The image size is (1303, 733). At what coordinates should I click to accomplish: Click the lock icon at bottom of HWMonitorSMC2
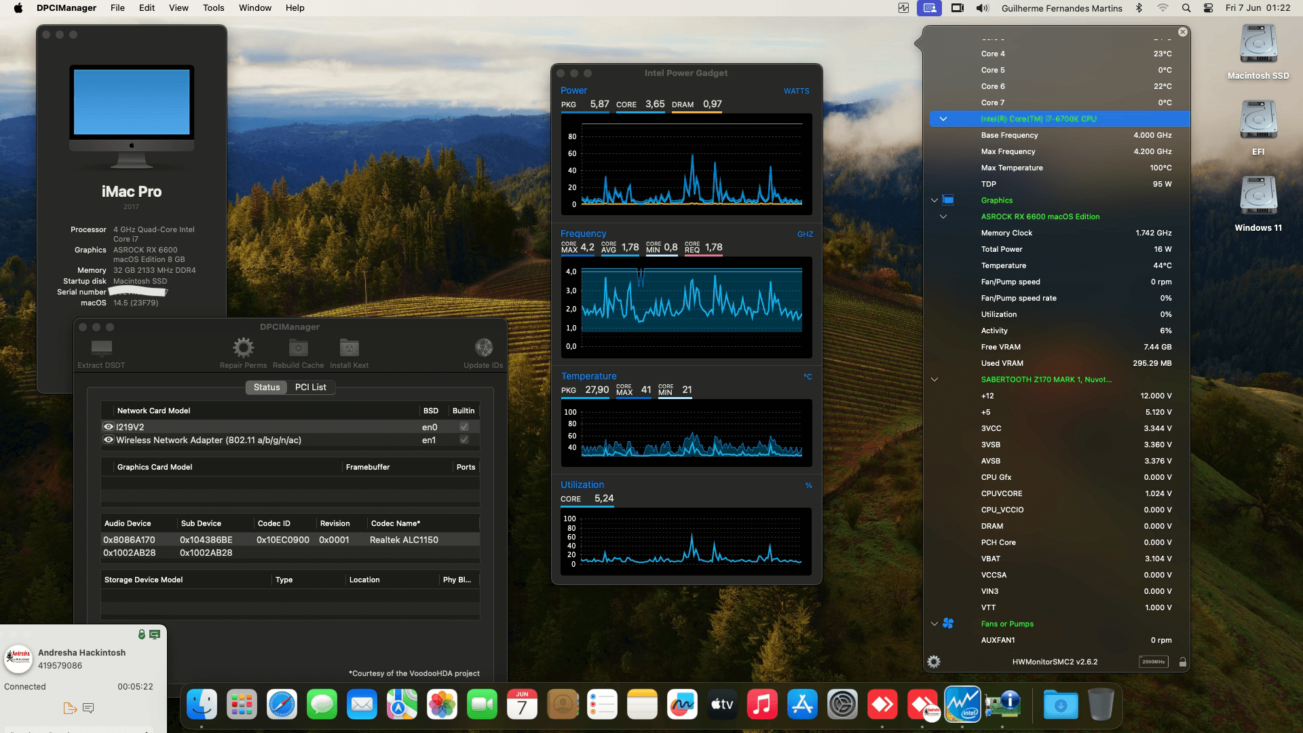(x=1182, y=661)
